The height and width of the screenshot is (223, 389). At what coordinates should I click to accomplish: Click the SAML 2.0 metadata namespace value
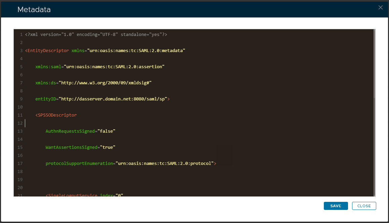136,51
